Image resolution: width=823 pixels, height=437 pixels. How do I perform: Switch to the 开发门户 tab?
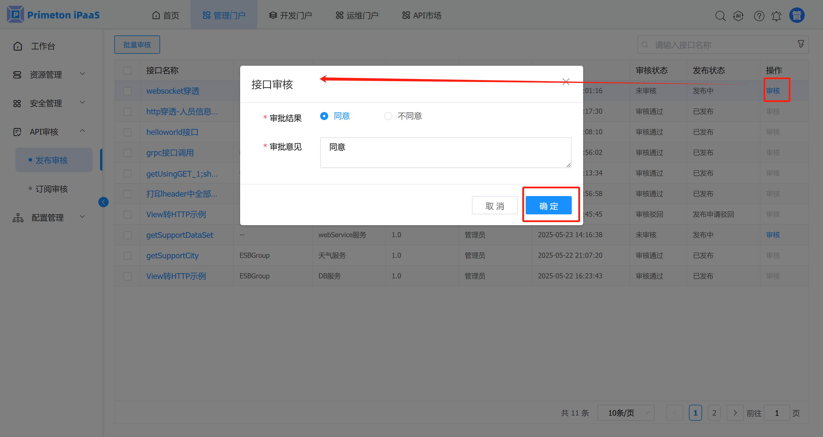[290, 15]
